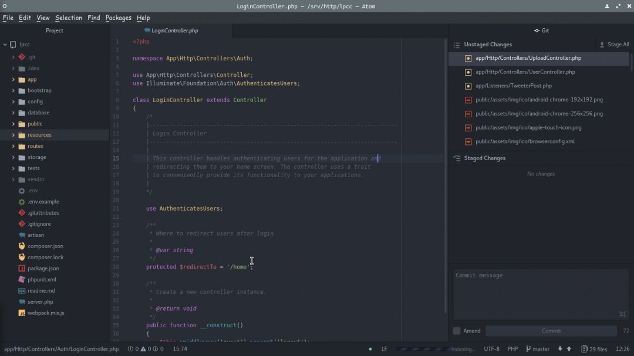Click the LF line ending selector
The image size is (634, 356).
point(384,349)
